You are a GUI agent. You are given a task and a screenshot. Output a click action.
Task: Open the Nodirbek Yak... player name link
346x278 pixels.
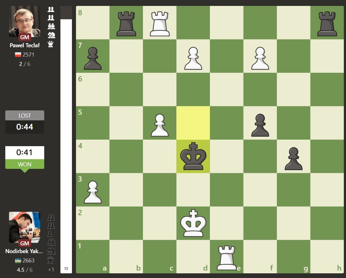pyautogui.click(x=24, y=251)
